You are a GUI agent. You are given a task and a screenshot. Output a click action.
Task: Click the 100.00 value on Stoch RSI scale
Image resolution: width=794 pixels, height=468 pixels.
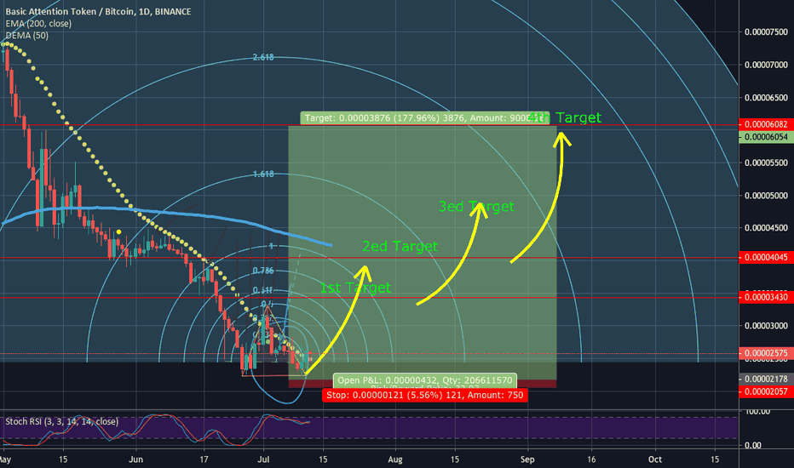(x=757, y=412)
